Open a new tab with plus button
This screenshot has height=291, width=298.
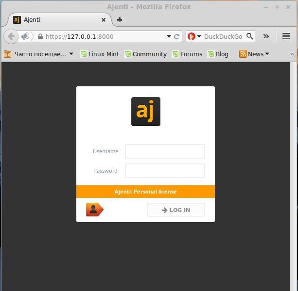point(120,20)
